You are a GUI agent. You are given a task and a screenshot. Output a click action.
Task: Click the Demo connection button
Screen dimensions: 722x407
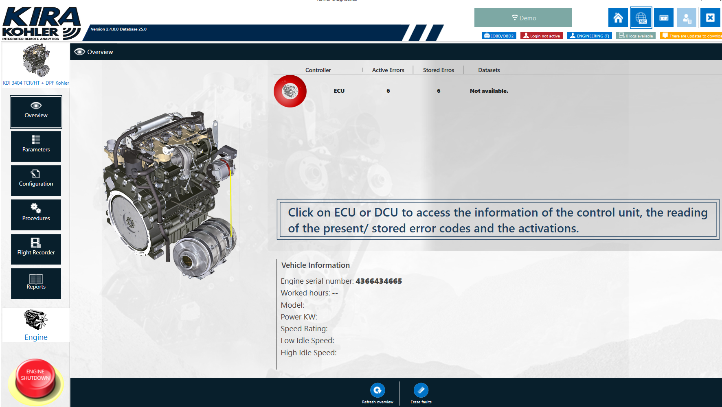(523, 18)
